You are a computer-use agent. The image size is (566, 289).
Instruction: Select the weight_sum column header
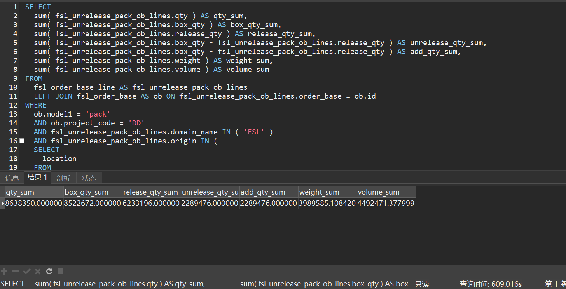pos(328,192)
